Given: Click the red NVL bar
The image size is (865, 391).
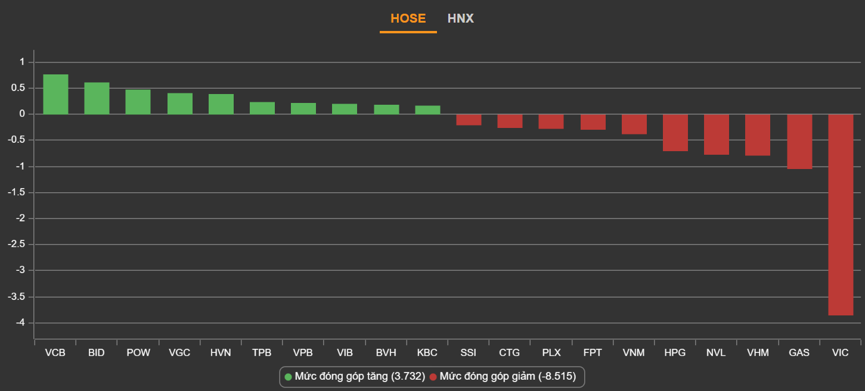Looking at the screenshot, I should point(717,134).
